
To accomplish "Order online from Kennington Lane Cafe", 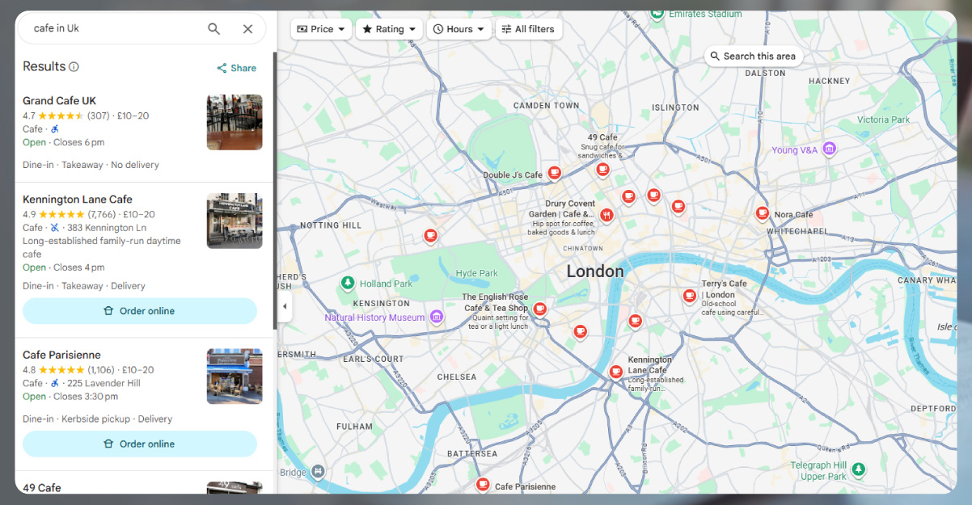I will tap(140, 311).
